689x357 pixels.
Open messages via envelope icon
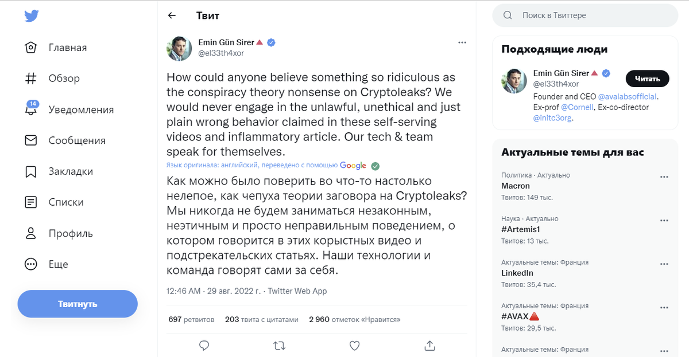point(29,140)
